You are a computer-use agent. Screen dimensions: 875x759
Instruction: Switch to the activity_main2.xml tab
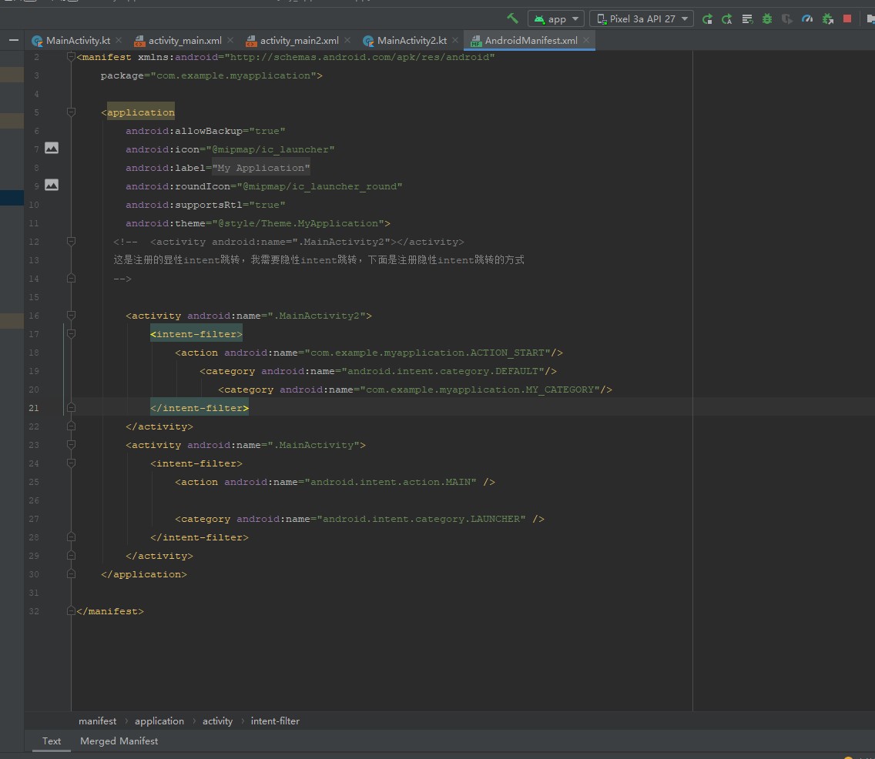pyautogui.click(x=298, y=41)
